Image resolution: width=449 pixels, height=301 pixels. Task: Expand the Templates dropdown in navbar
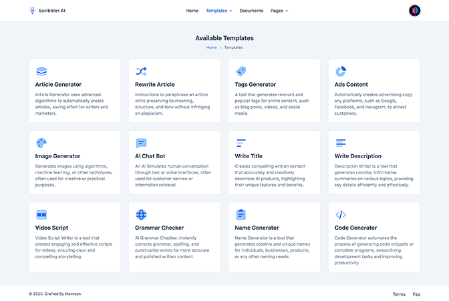tap(218, 11)
